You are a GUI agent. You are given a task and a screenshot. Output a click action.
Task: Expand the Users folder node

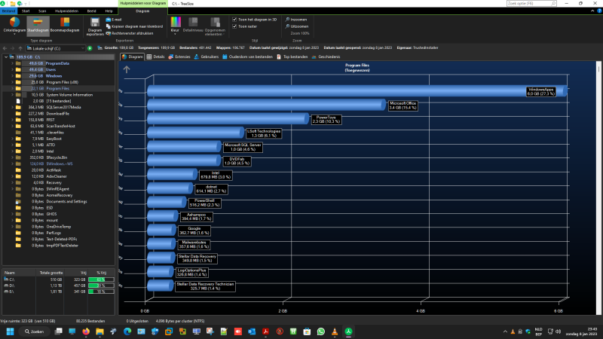click(x=13, y=69)
